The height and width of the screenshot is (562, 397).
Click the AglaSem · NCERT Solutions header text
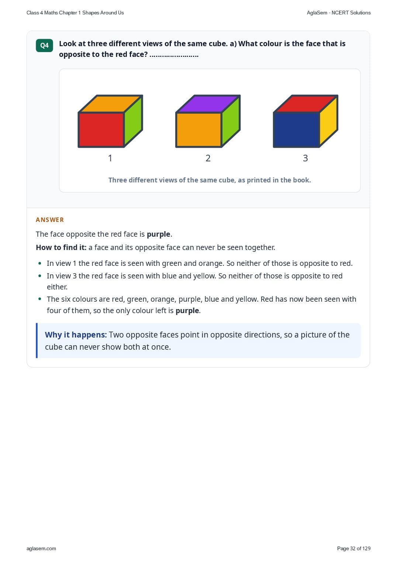(339, 13)
